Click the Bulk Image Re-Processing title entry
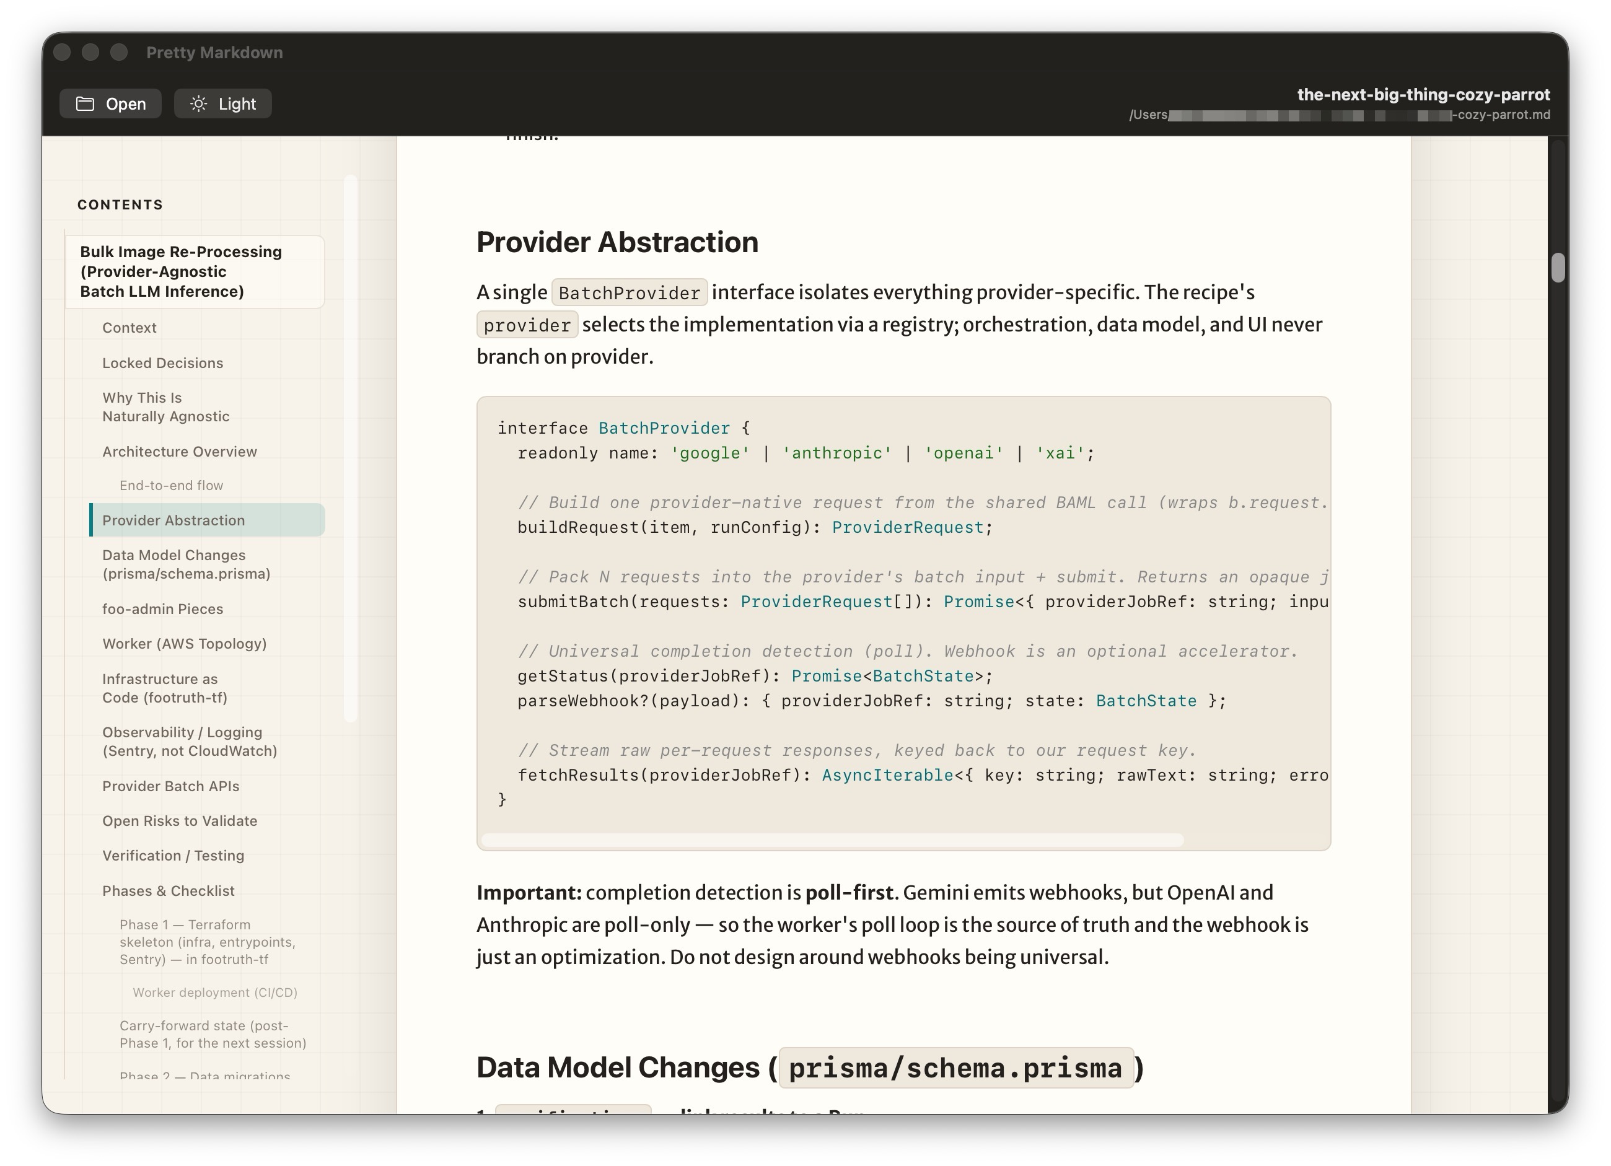Screen dimensions: 1611x1166 [195, 271]
